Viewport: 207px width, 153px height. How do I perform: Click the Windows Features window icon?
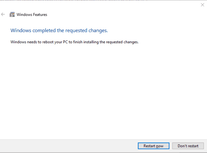(12, 14)
